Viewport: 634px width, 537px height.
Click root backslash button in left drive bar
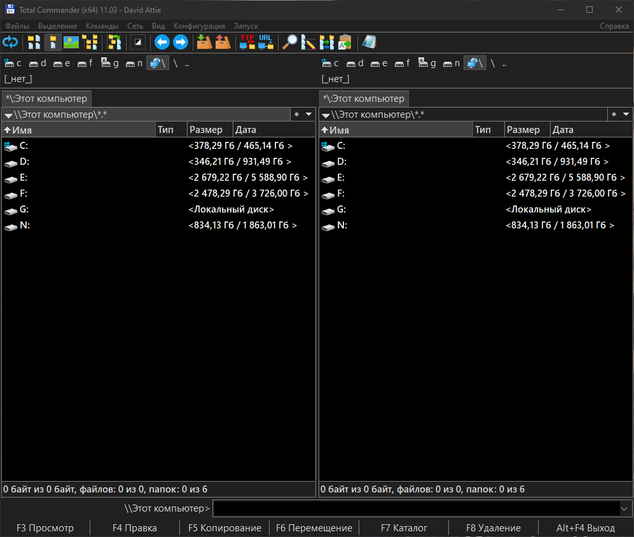click(x=176, y=63)
